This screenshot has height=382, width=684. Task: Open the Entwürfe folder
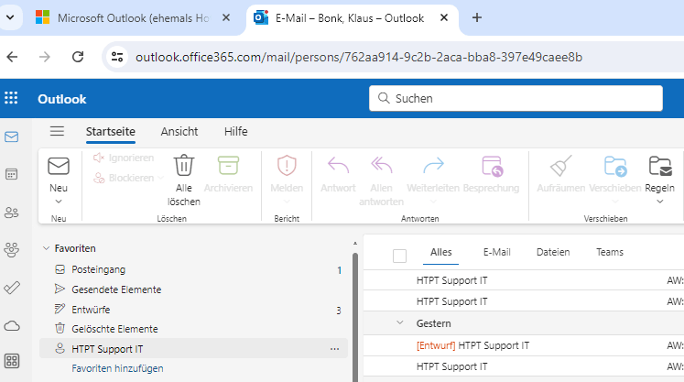tap(194, 310)
